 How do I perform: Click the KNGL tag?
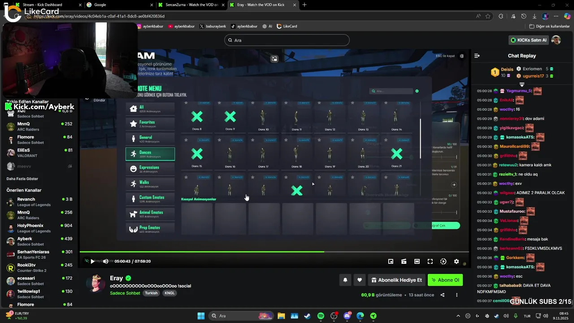(170, 293)
